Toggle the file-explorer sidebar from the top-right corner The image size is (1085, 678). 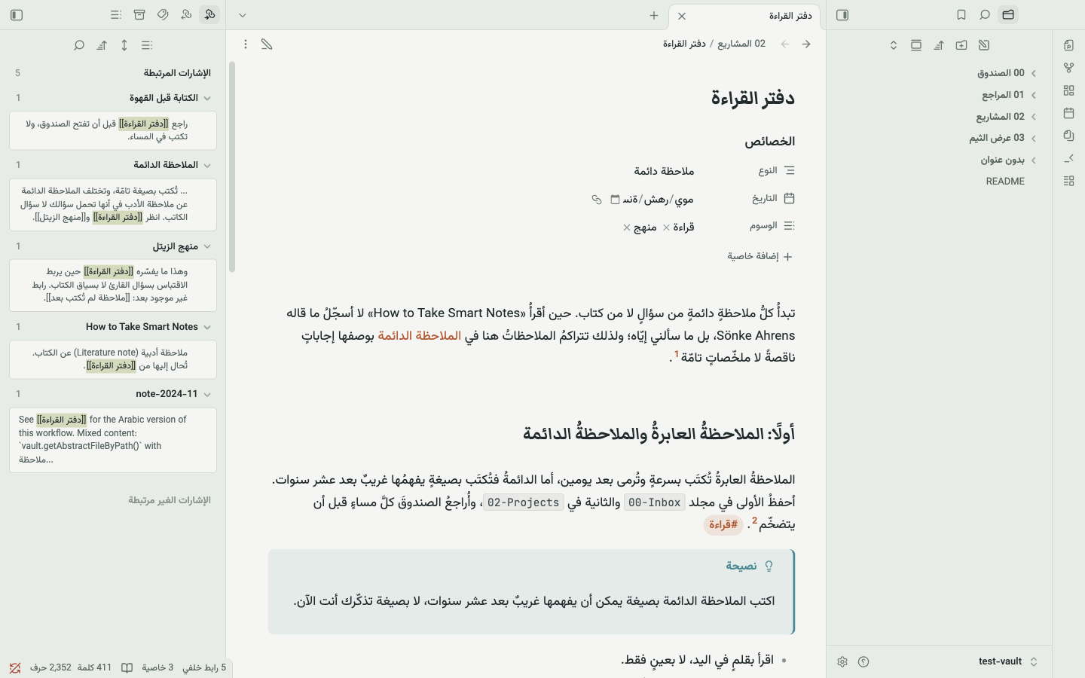coord(842,15)
